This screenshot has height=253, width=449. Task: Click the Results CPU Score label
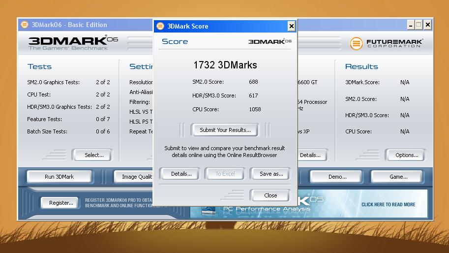[358, 131]
